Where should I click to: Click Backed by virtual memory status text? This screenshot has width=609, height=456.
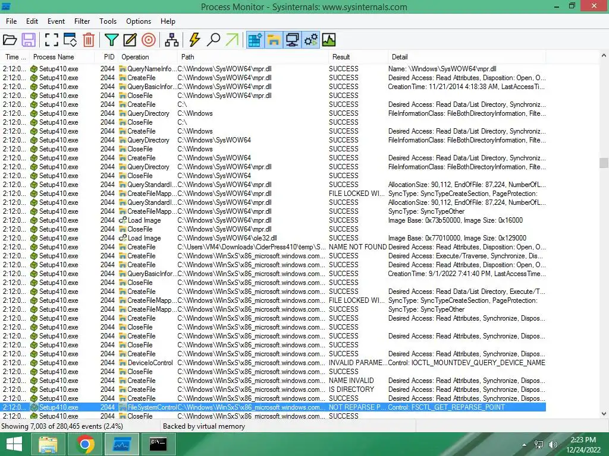(204, 426)
